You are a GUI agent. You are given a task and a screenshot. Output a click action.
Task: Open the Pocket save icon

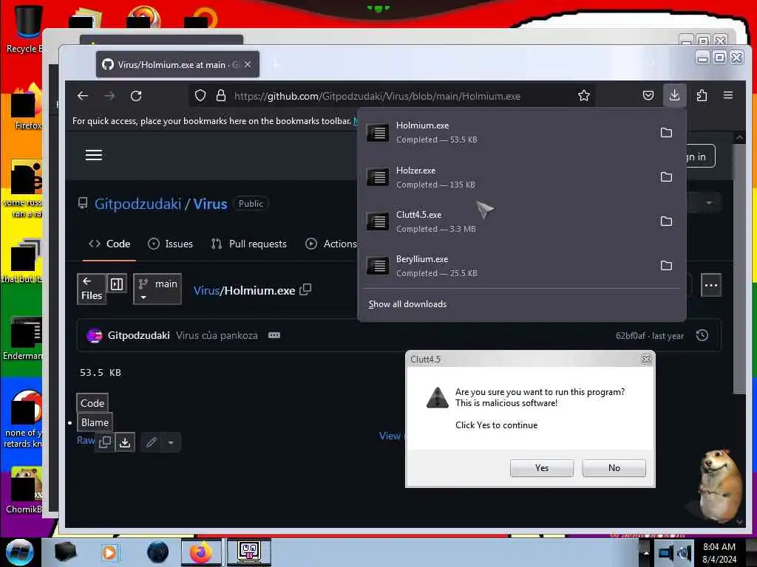pyautogui.click(x=648, y=96)
